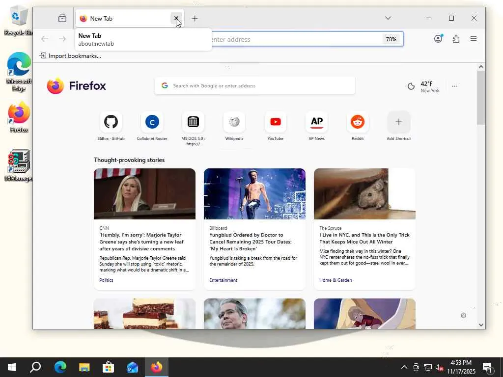Image resolution: width=503 pixels, height=377 pixels.
Task: Open the Extensions puzzle icon
Action: (x=456, y=39)
